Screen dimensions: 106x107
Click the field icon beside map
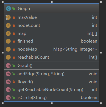[x=8, y=33]
